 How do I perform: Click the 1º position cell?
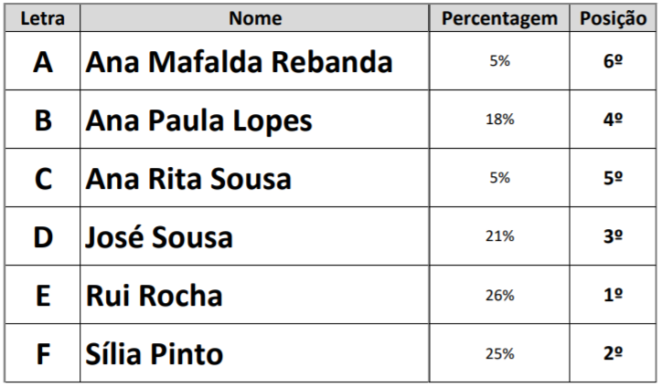coord(614,296)
